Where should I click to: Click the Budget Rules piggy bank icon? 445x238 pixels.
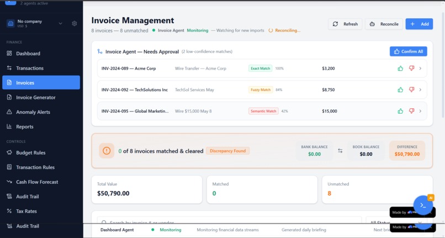[x=9, y=152]
